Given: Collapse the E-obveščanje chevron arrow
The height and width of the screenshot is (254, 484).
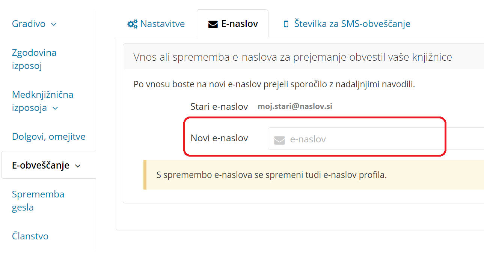Looking at the screenshot, I should [x=78, y=166].
